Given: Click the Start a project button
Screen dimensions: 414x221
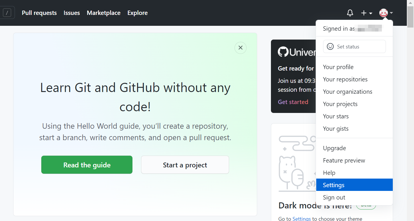Looking at the screenshot, I should 185,165.
